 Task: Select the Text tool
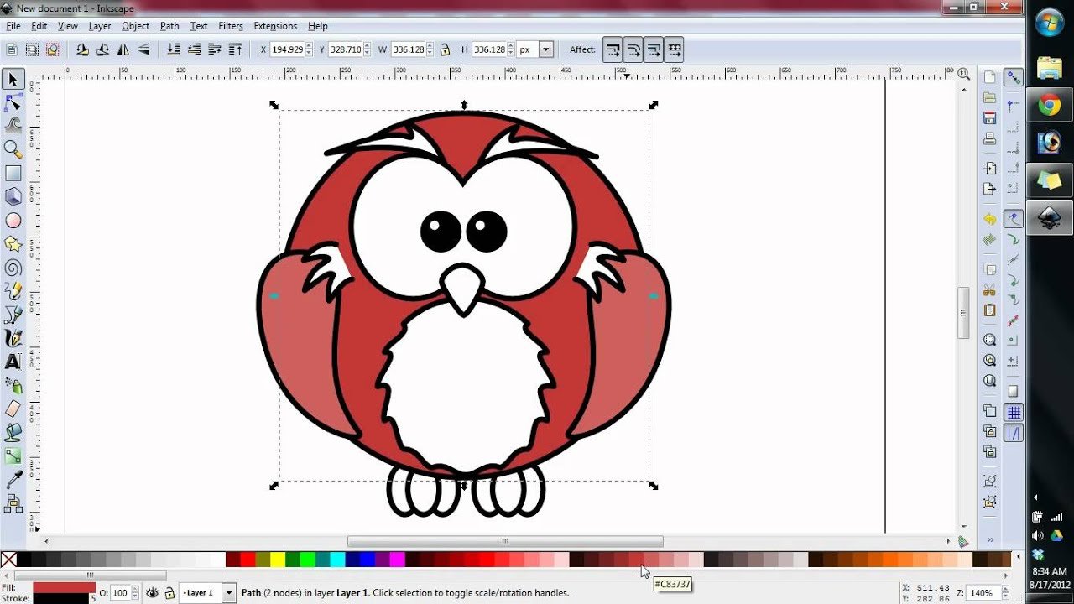13,362
